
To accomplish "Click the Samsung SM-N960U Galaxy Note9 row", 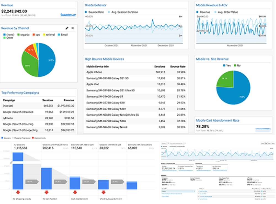I will click(136, 127).
